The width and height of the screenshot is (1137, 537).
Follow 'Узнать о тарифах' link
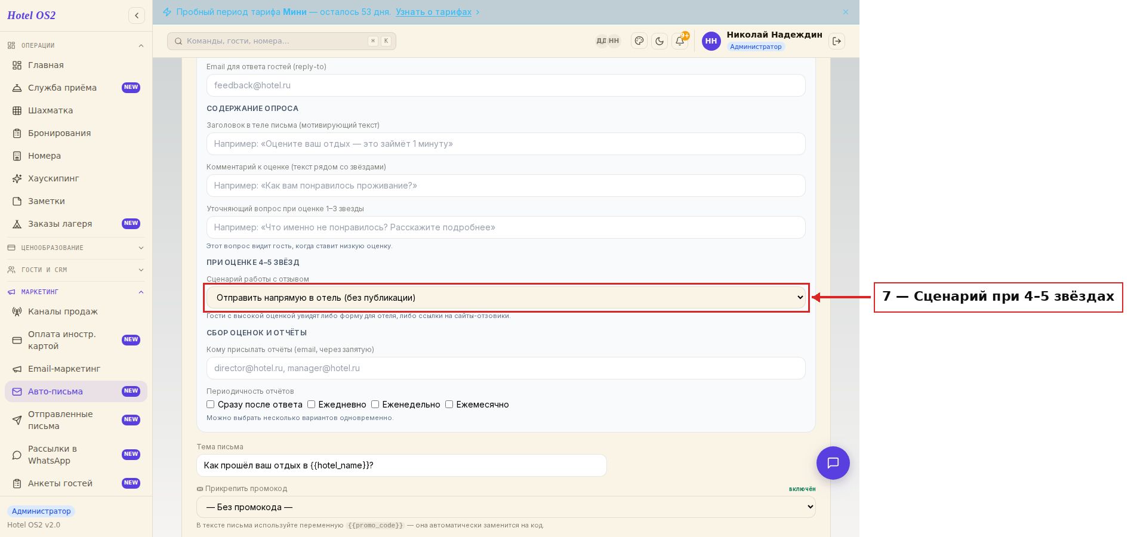click(x=434, y=12)
